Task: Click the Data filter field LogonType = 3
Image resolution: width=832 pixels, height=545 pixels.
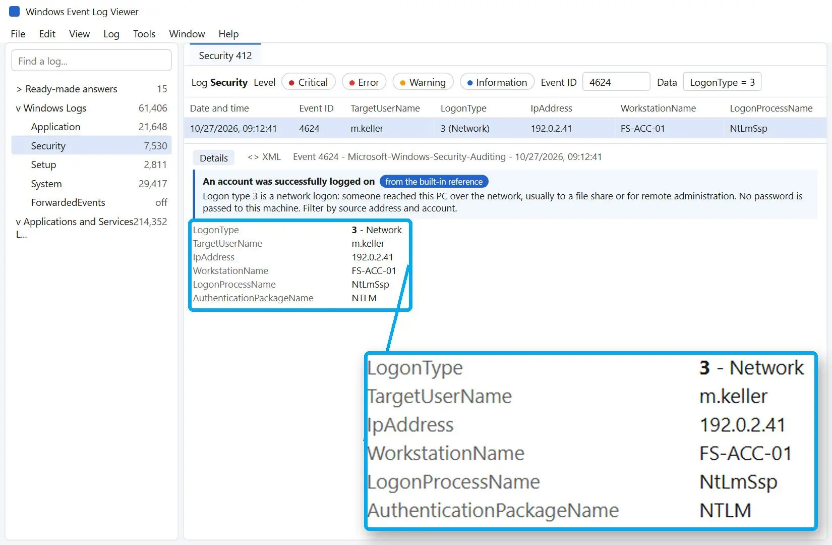Action: pyautogui.click(x=722, y=82)
